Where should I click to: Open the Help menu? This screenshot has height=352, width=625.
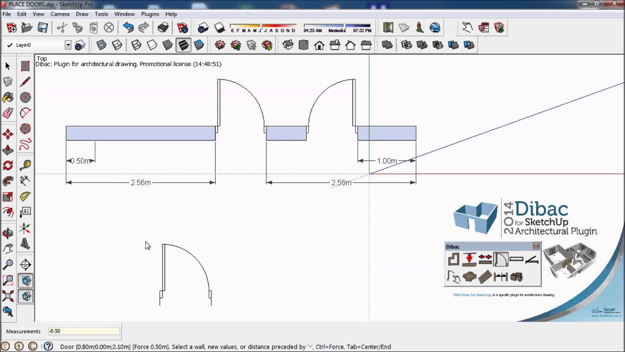171,14
